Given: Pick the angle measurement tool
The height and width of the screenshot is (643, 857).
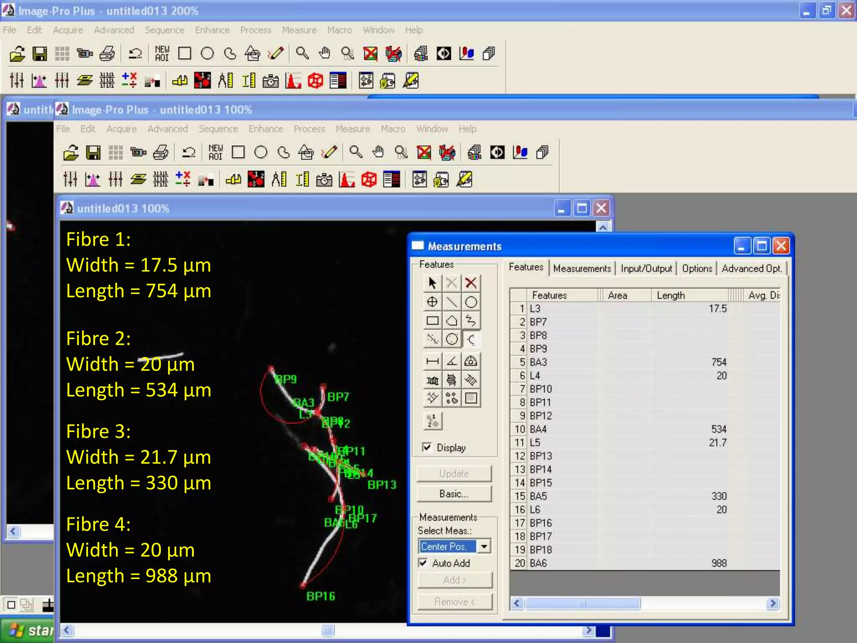Looking at the screenshot, I should (452, 361).
